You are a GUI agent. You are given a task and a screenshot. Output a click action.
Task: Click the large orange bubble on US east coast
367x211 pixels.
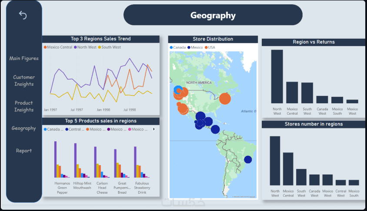pos(225,99)
